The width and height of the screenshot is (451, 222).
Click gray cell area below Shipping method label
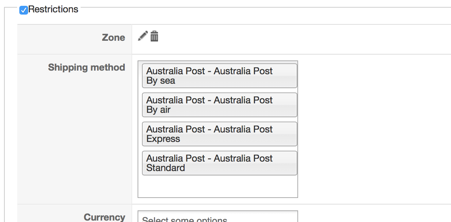coord(73,146)
